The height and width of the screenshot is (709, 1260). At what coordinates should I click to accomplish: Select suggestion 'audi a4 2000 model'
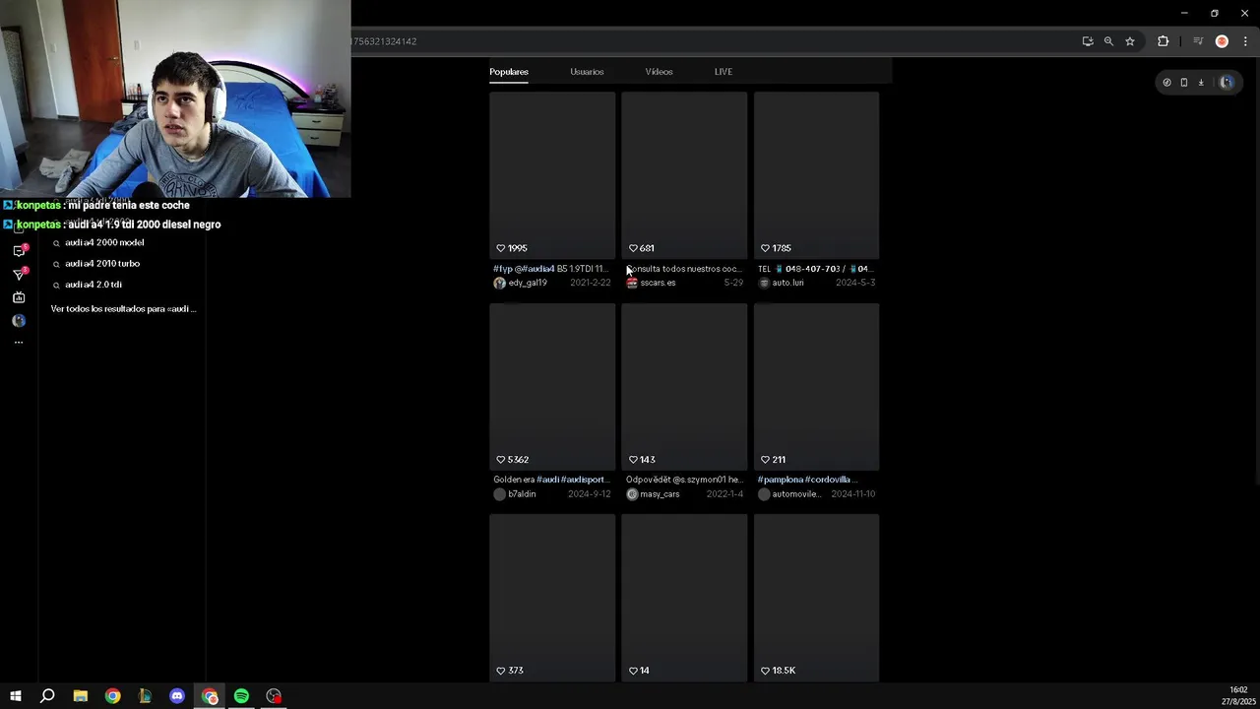tap(104, 242)
